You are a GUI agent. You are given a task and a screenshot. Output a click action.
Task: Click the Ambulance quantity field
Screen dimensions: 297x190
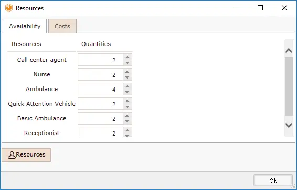coord(100,89)
